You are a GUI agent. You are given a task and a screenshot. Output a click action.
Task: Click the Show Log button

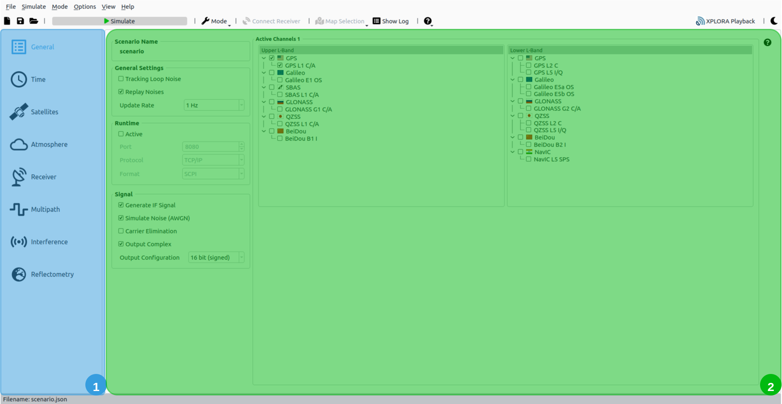pos(391,21)
